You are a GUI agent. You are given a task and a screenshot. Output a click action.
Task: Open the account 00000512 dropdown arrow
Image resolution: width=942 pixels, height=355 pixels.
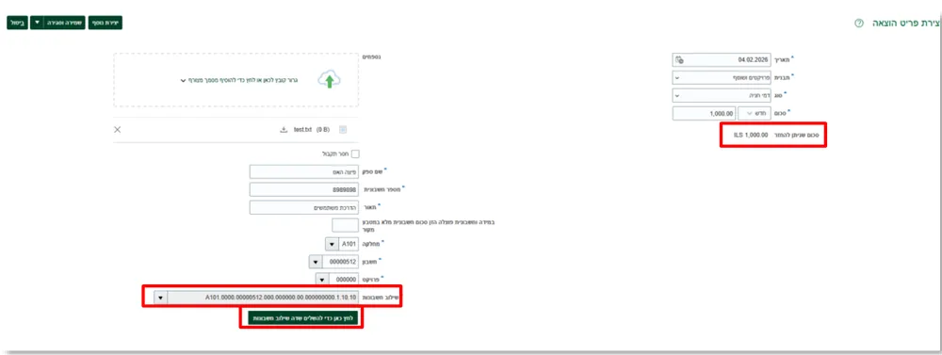point(315,262)
